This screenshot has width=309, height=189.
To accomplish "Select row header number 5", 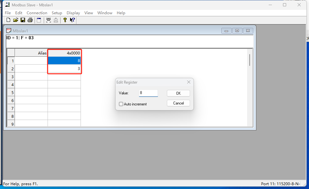I will (x=11, y=93).
